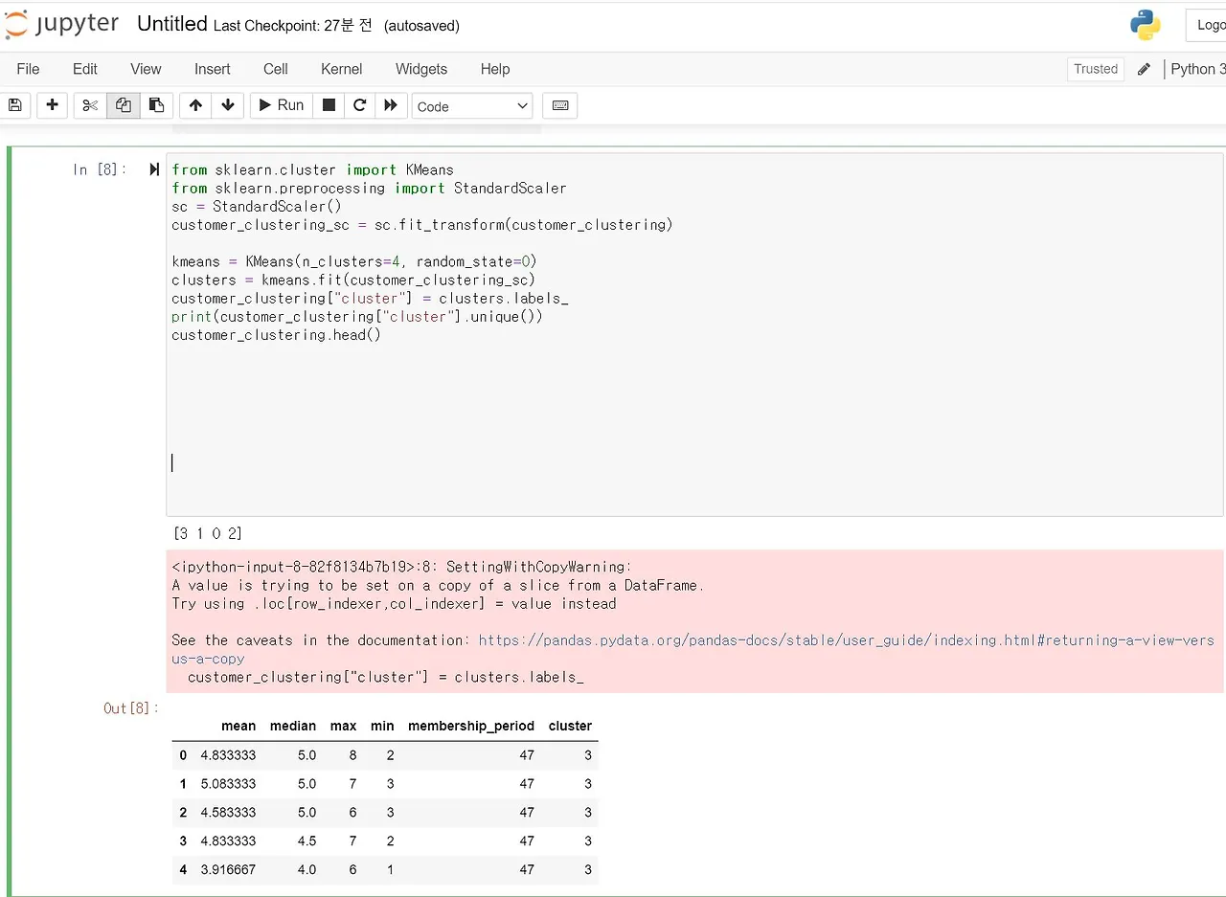The width and height of the screenshot is (1226, 897).
Task: Click the Jupyter logo
Action: tap(63, 25)
